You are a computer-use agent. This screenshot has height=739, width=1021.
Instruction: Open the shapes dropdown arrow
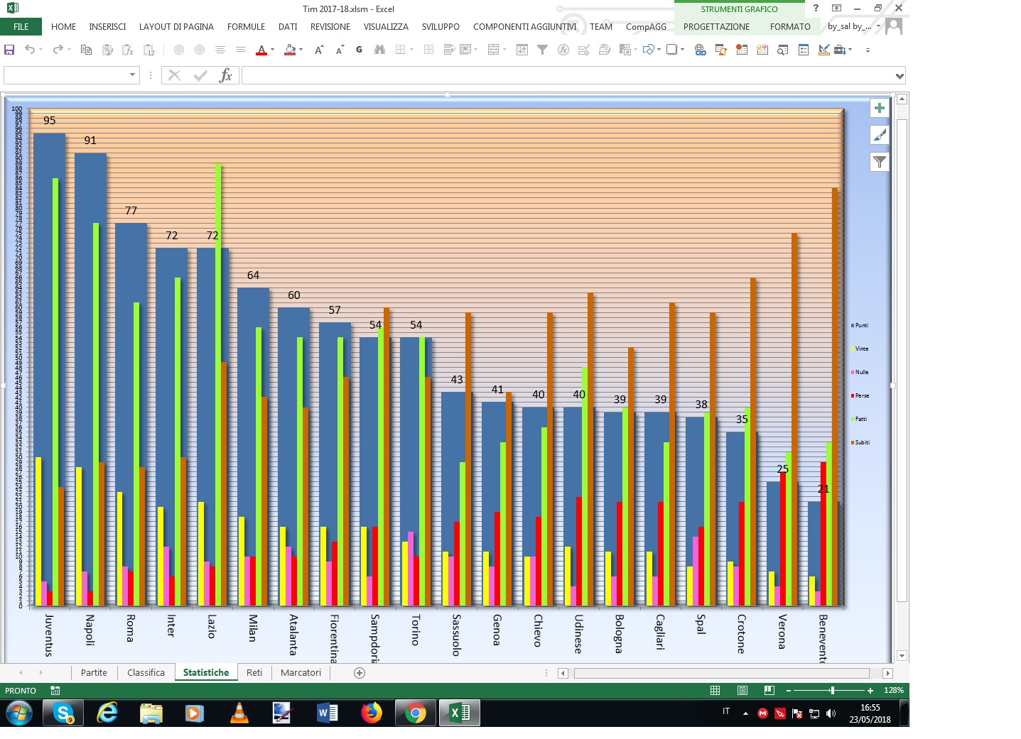(659, 50)
